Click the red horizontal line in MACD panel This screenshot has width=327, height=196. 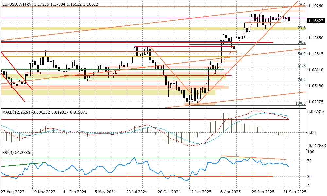131,120
